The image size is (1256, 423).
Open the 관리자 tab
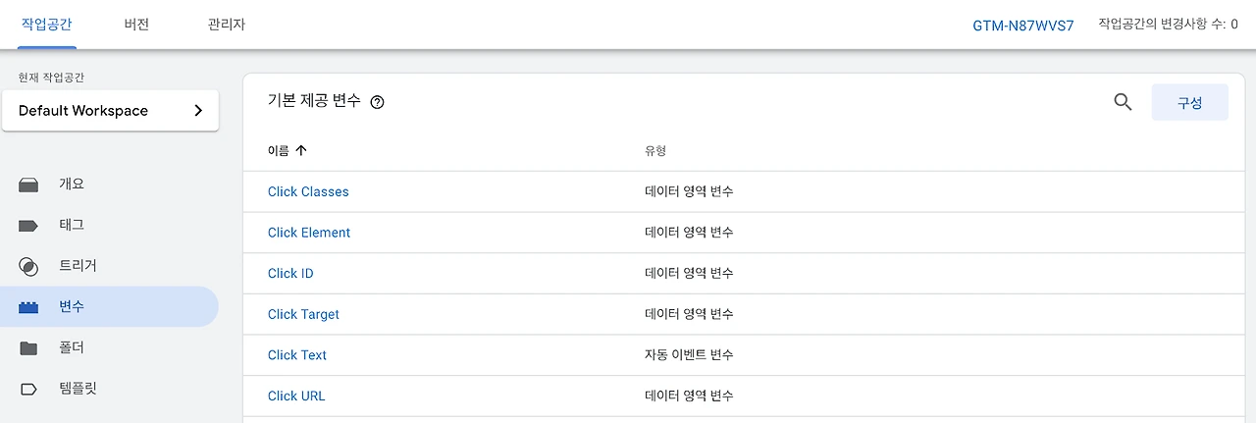tap(227, 25)
